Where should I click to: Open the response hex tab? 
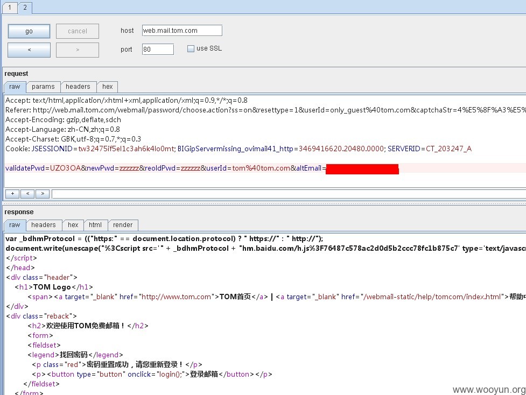(x=73, y=225)
